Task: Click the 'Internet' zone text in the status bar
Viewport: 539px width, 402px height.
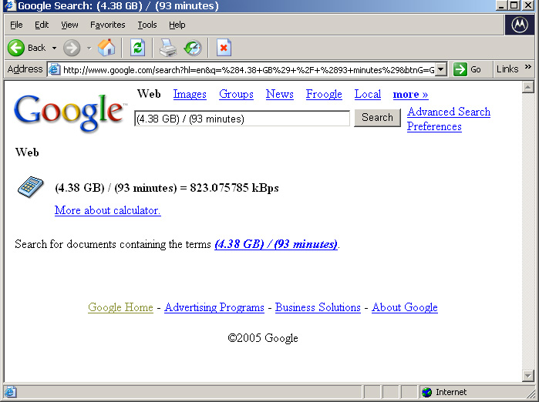Action: [x=451, y=392]
